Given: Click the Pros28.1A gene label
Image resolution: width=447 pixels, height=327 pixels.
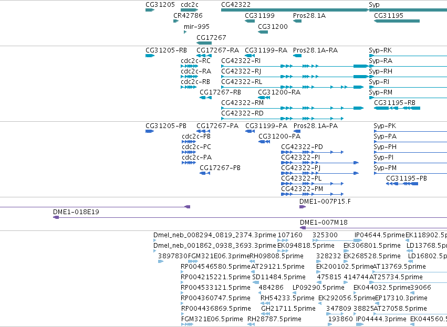Looking at the screenshot, I should [309, 15].
